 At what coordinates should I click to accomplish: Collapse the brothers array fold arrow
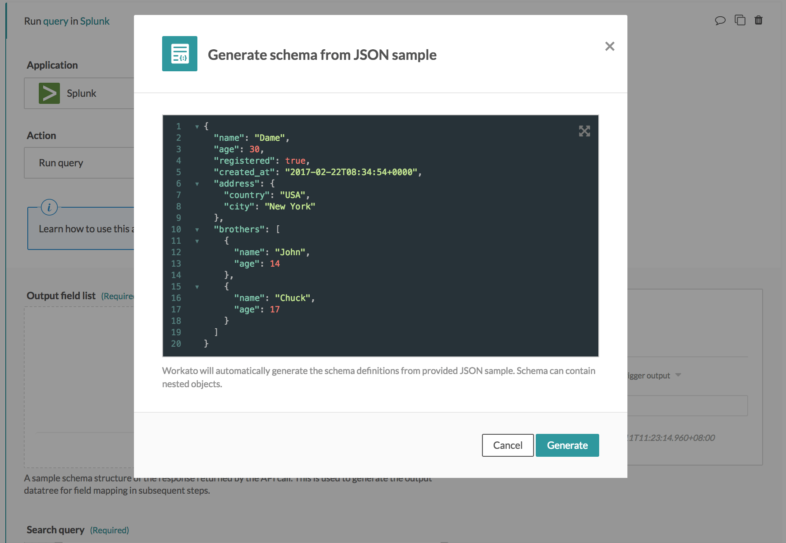[x=197, y=229]
